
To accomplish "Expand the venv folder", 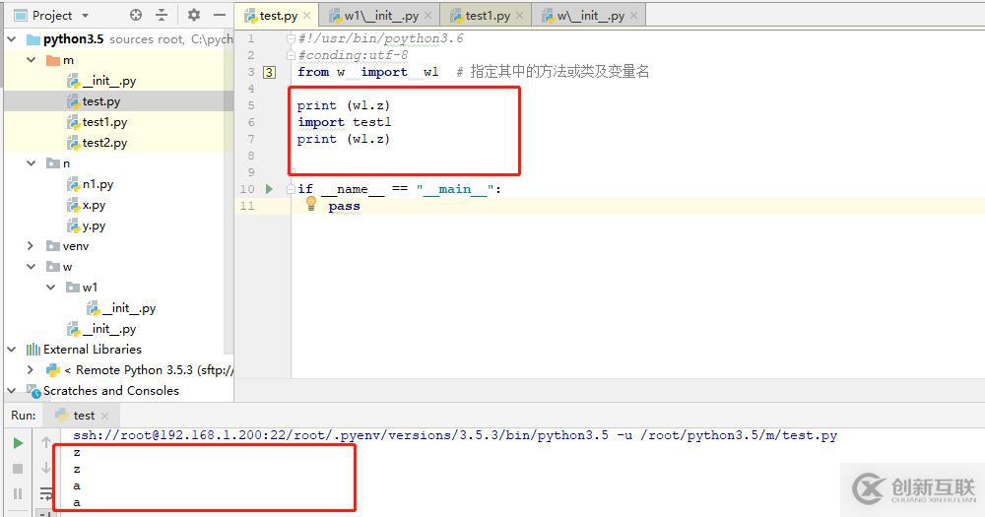I will coord(31,245).
